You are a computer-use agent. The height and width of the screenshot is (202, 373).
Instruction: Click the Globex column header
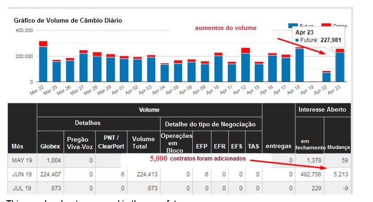coord(49,147)
